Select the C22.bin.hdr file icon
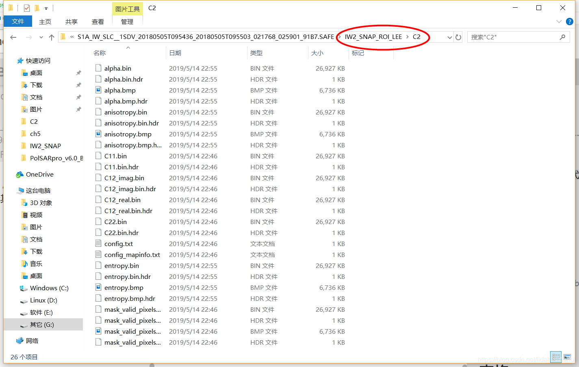The image size is (579, 367). coord(98,233)
